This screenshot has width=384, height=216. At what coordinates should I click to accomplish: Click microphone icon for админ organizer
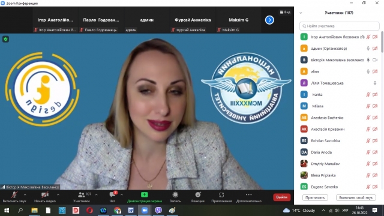pos(368,49)
